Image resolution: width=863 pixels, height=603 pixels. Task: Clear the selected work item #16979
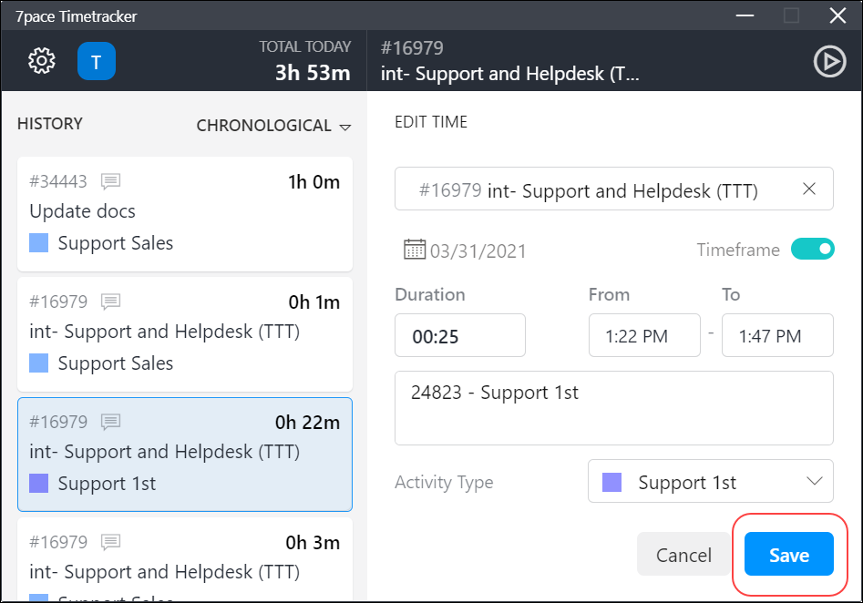[809, 189]
